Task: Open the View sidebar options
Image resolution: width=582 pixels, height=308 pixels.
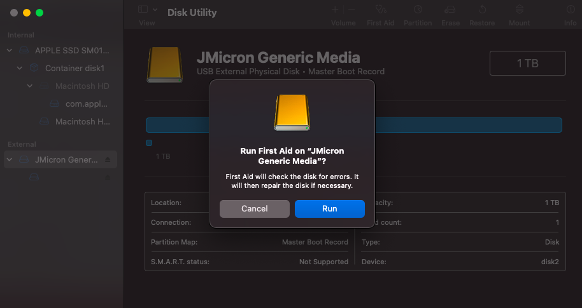Action: click(143, 10)
